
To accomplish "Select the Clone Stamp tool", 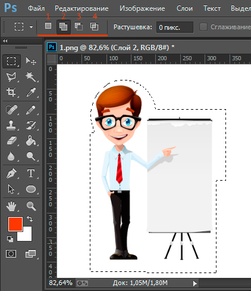I will tap(11, 125).
